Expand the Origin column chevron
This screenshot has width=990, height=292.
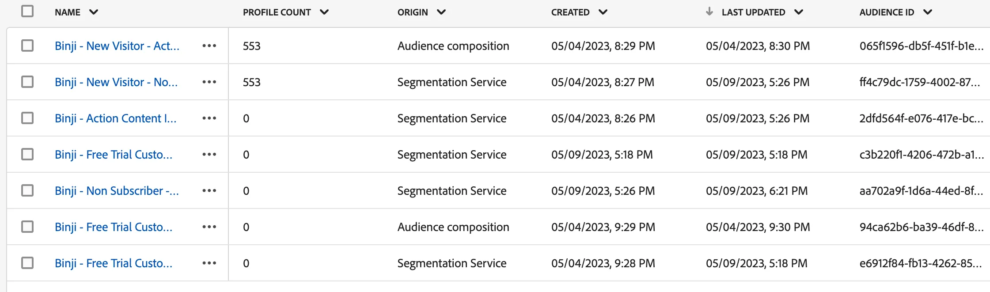click(x=441, y=12)
